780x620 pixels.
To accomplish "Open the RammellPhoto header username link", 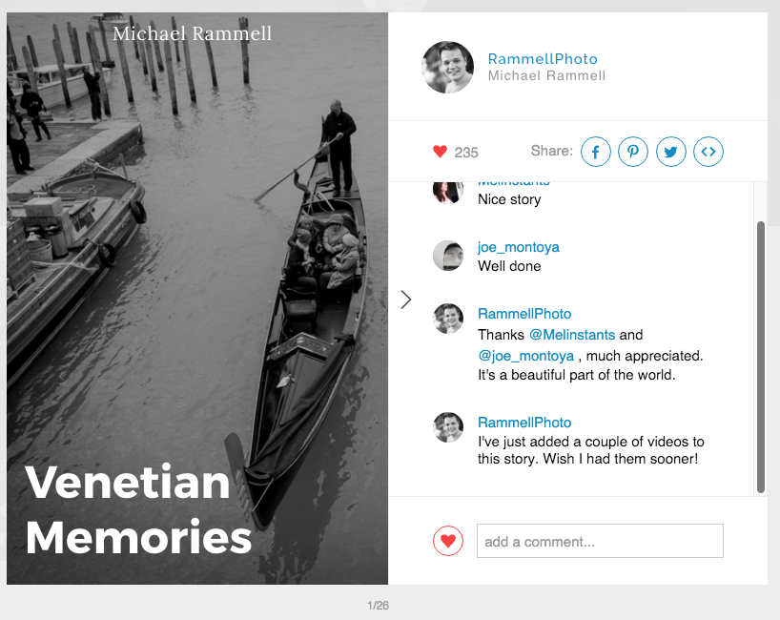I will pos(543,59).
